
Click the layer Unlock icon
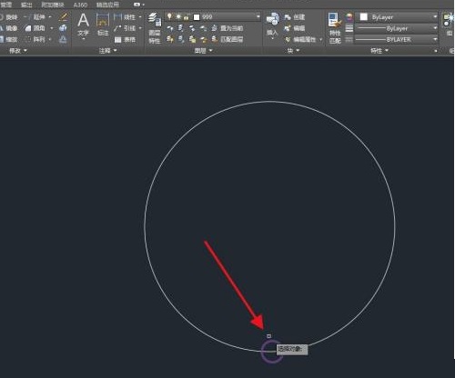tap(203, 39)
